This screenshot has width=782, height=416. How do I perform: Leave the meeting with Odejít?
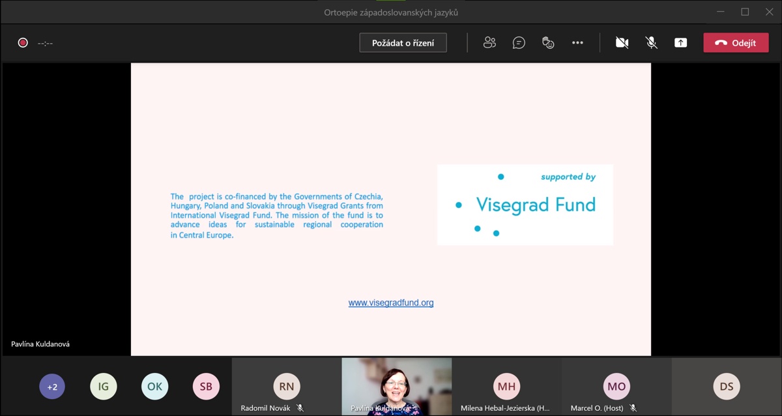[736, 43]
